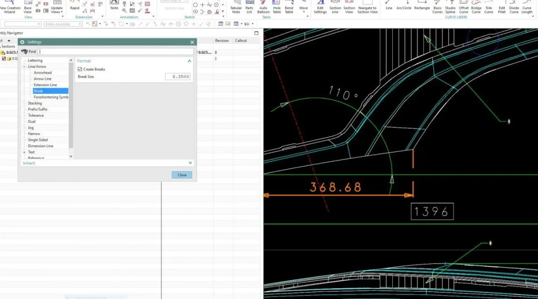Click the Revision column header
This screenshot has height=299, width=538.
click(x=222, y=41)
